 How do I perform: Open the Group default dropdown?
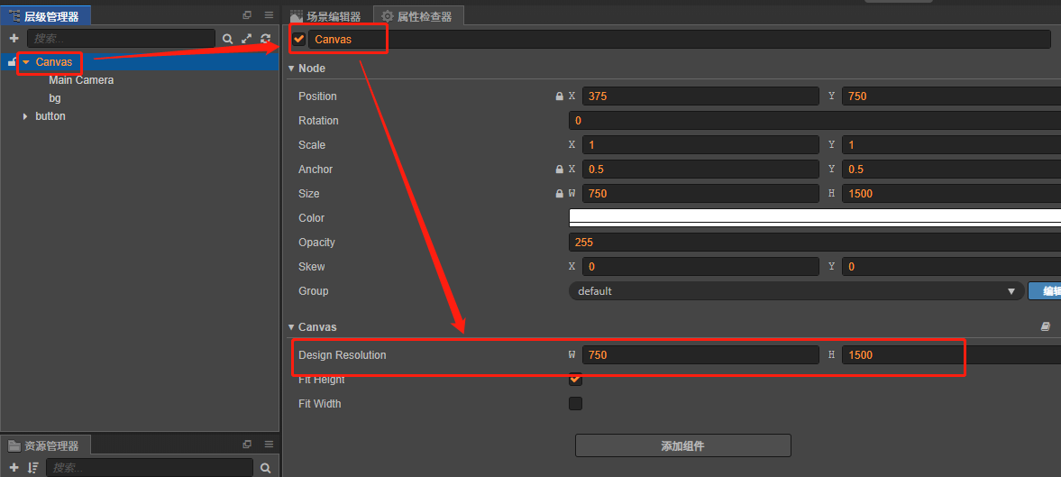797,291
